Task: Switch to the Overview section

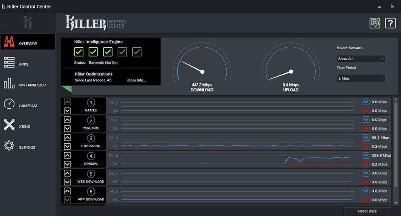Action: pyautogui.click(x=28, y=42)
